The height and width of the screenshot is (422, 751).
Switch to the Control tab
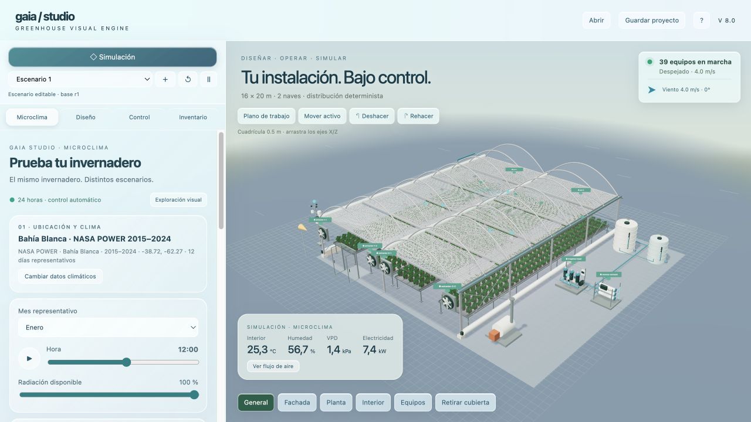(140, 117)
